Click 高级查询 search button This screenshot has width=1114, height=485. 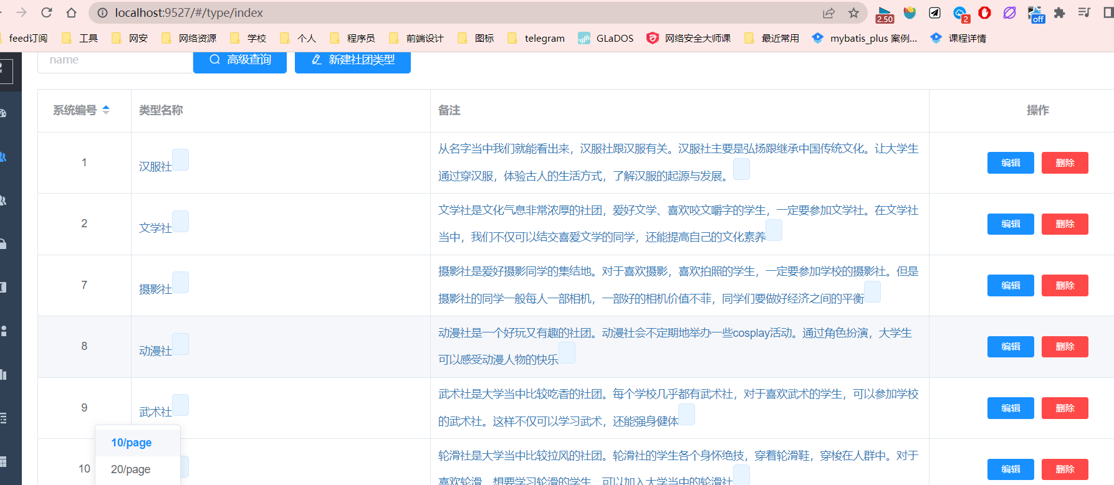(240, 60)
